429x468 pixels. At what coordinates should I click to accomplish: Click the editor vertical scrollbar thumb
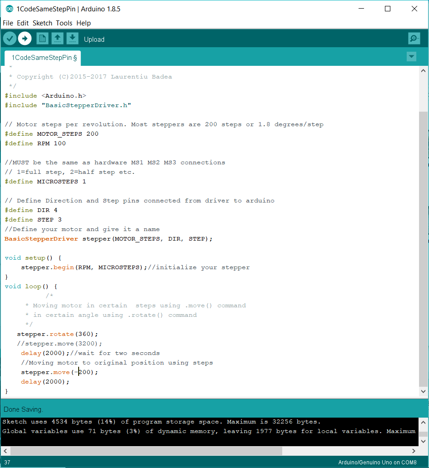423,249
